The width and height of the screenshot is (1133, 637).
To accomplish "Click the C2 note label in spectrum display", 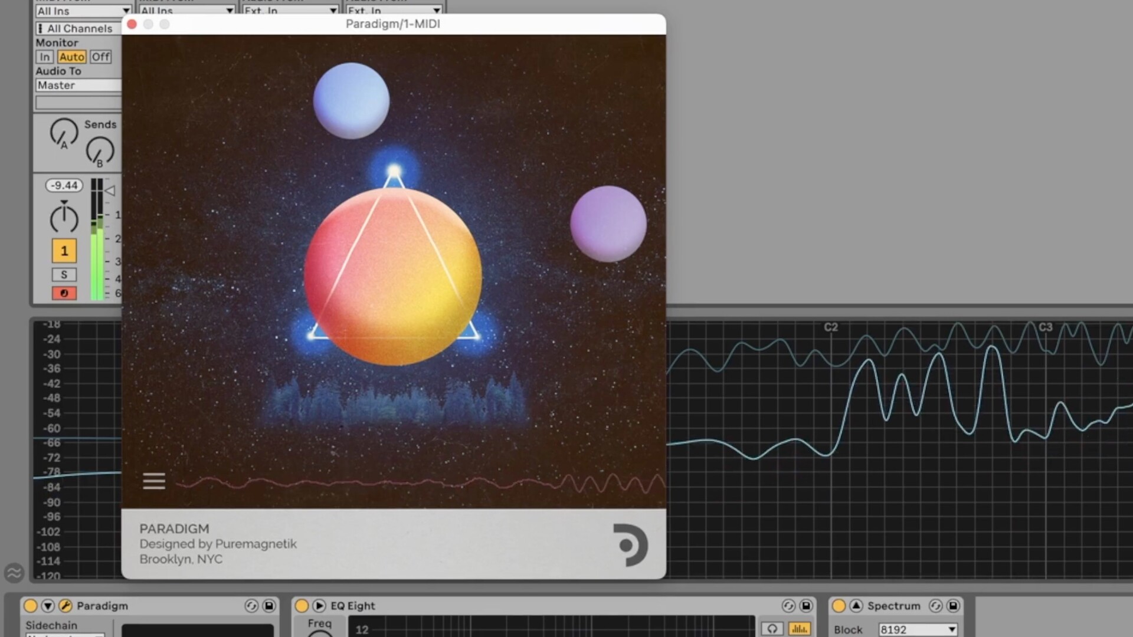I will (831, 327).
